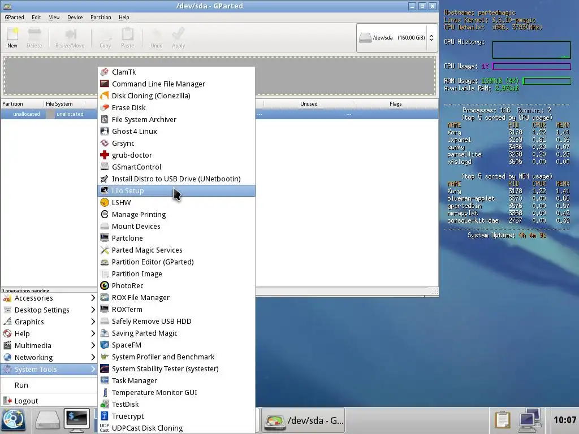Viewport: 579px width, 434px height.
Task: Select GSmartControl menu entry
Action: pos(176,167)
